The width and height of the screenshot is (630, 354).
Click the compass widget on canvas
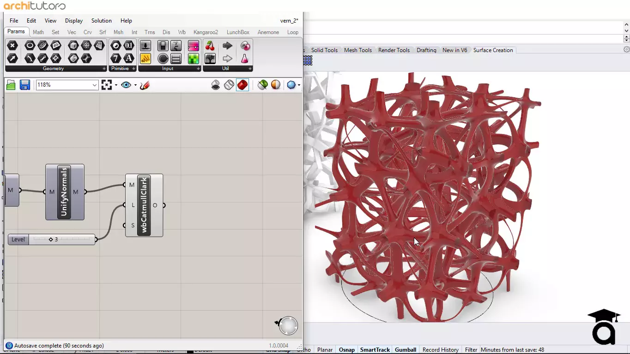[x=288, y=325]
